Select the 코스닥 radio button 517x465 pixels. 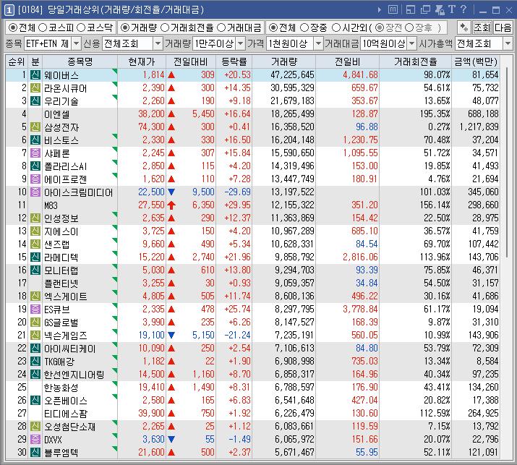click(x=81, y=27)
